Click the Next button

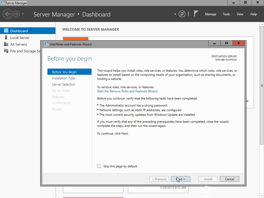coord(180,179)
